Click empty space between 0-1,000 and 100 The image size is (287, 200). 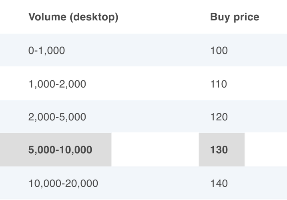136,50
